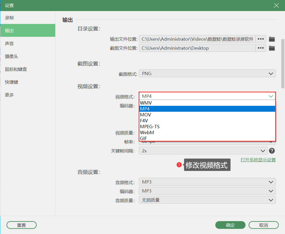This screenshot has height=234, width=285.
Task: Expand the 音频格式 MP3 dropdown
Action: 207,182
